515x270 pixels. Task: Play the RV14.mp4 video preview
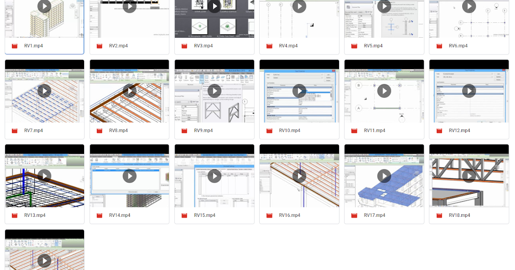[129, 176]
